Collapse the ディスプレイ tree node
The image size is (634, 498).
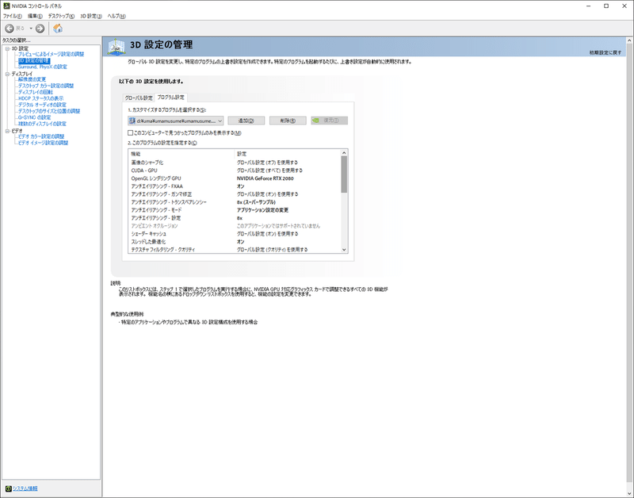[x=7, y=74]
